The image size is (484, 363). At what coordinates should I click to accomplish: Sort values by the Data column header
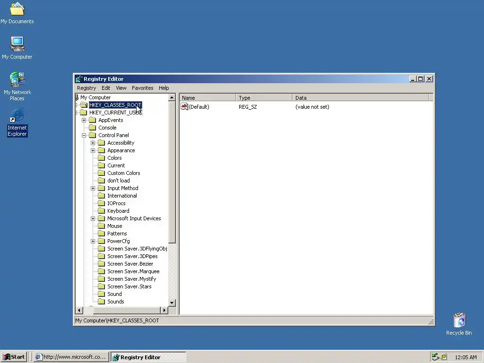tap(361, 97)
